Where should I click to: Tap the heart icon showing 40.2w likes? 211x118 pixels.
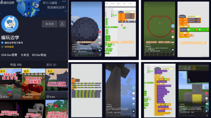click(24, 97)
